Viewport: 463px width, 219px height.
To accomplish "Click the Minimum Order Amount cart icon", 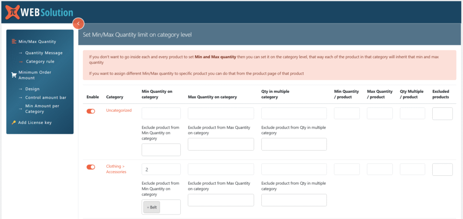I will point(14,75).
